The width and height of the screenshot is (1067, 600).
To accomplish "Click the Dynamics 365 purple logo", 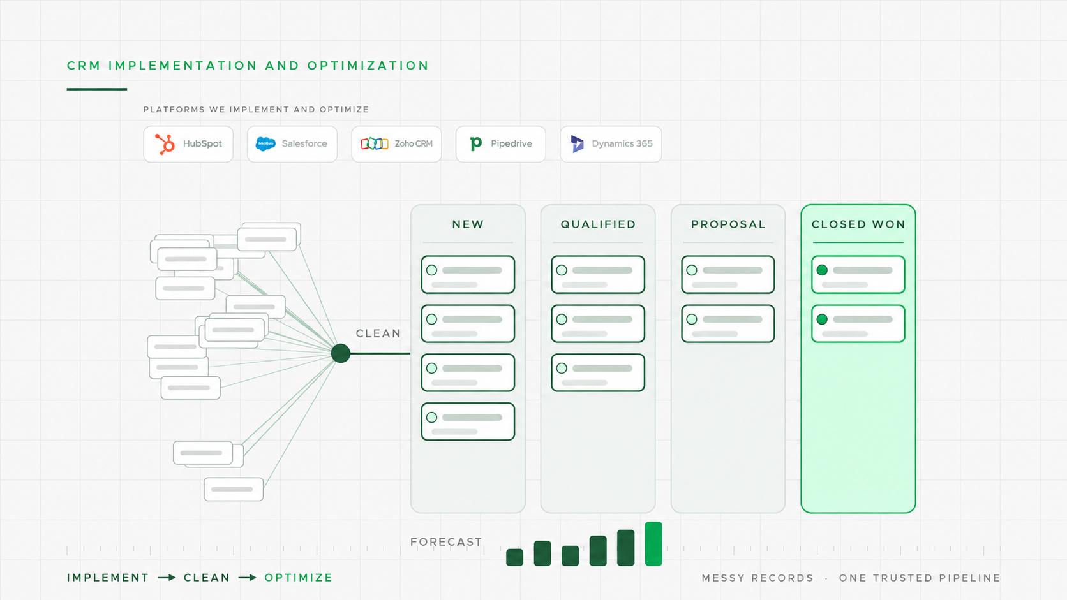I will click(x=578, y=144).
